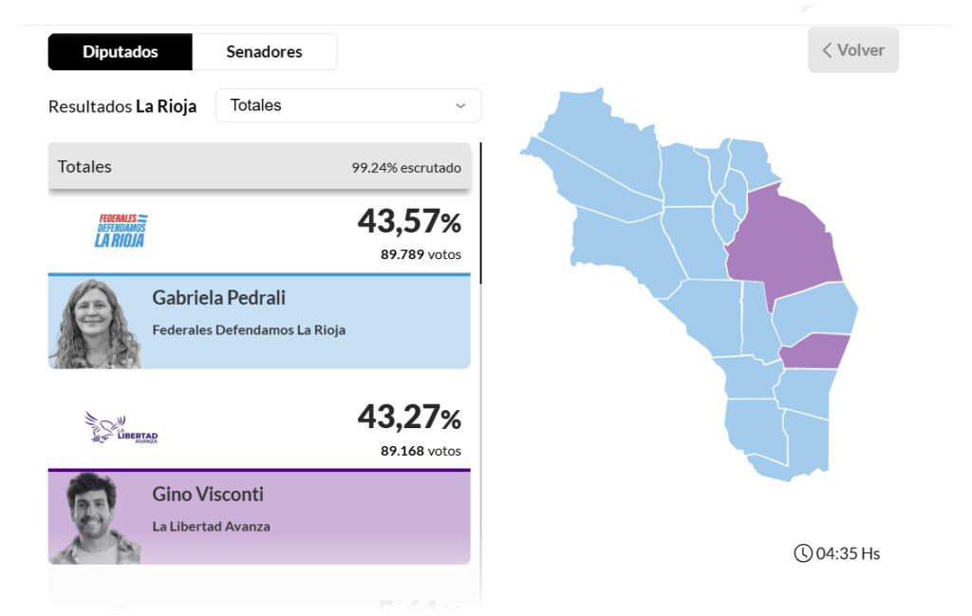Viewport: 972px width, 616px height.
Task: Click the clock icon beside 04:35 Hs
Action: tap(803, 553)
